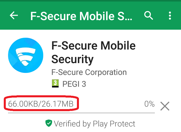Tap the back arrow in header
This screenshot has height=132, width=181.
[14, 15]
